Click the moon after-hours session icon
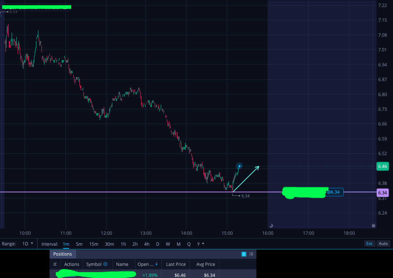 pos(271,226)
